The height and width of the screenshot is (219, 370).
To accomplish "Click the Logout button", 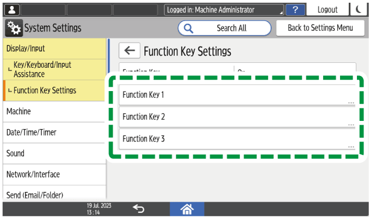I will (327, 9).
